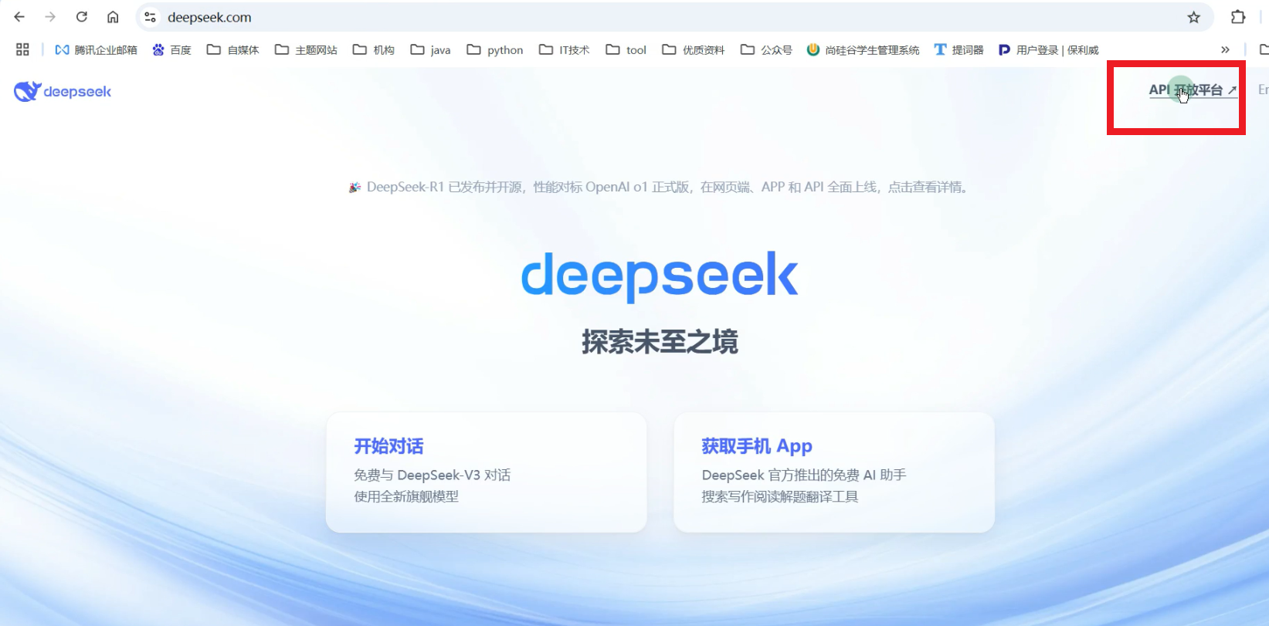Screen dimensions: 1269x626
Task: Open the 提词器 bookmark
Action: point(959,49)
